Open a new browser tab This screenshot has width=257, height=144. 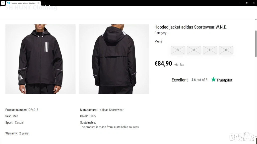point(44,3)
